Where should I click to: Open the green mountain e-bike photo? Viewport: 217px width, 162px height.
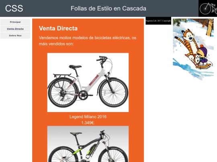tap(88, 144)
